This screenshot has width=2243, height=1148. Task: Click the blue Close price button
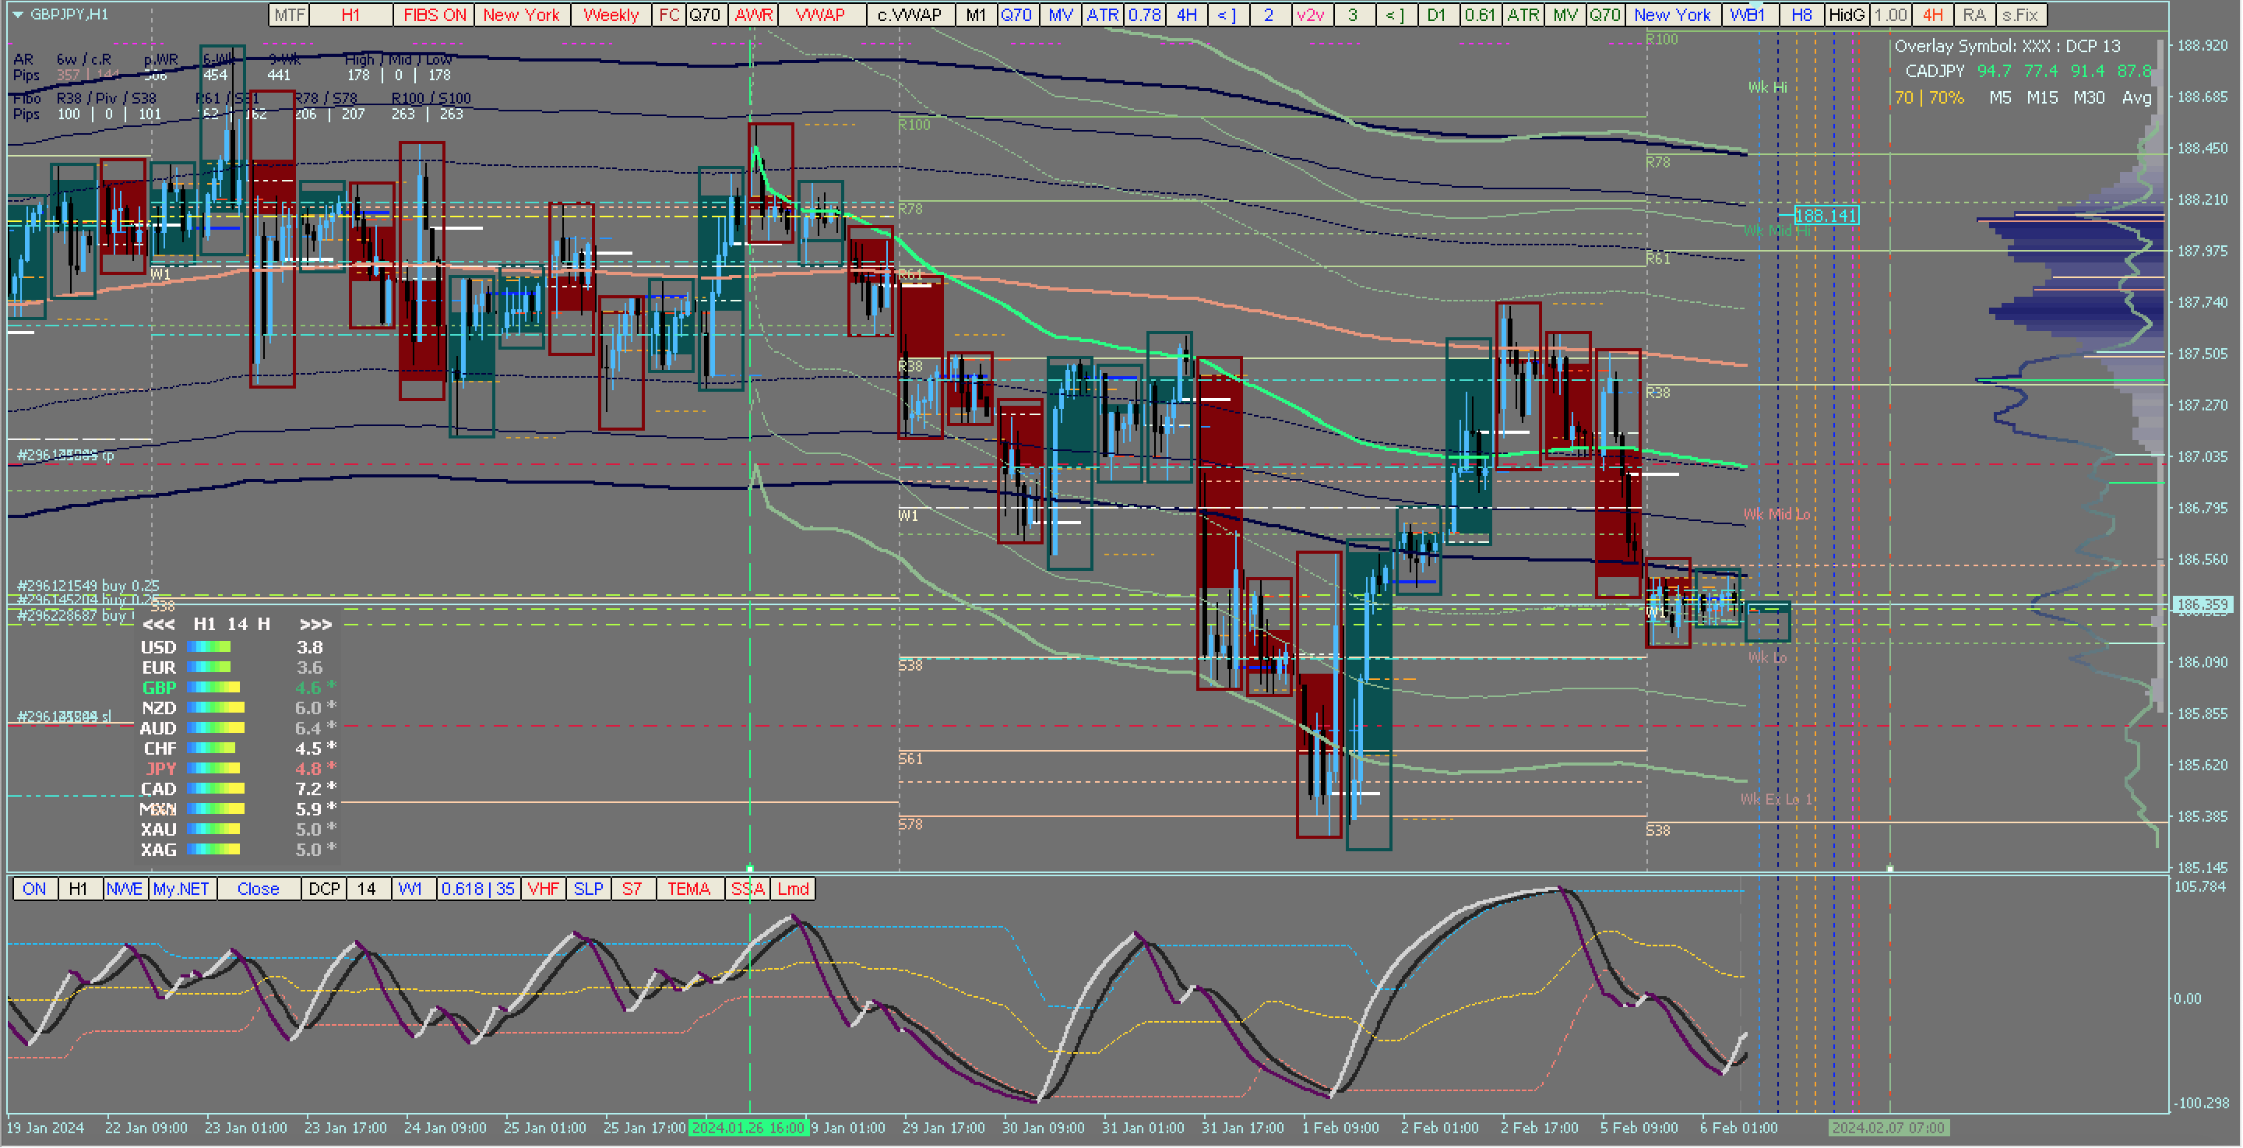click(x=258, y=889)
